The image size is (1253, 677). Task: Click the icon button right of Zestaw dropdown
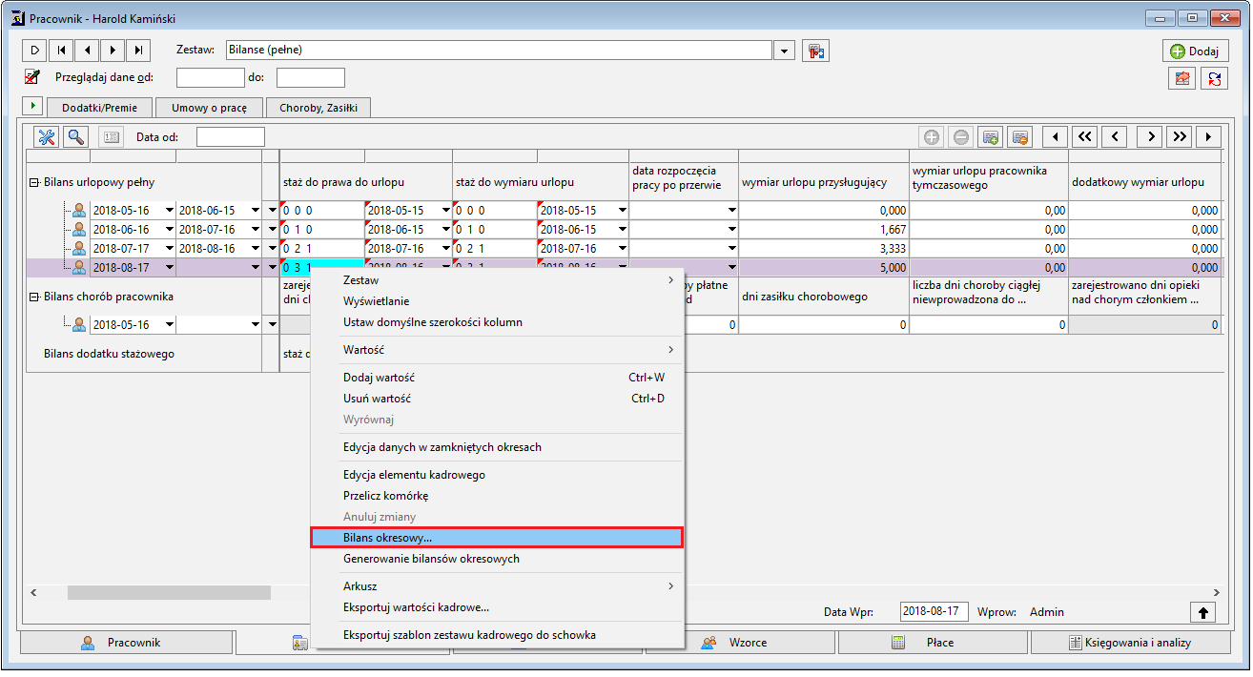[815, 51]
